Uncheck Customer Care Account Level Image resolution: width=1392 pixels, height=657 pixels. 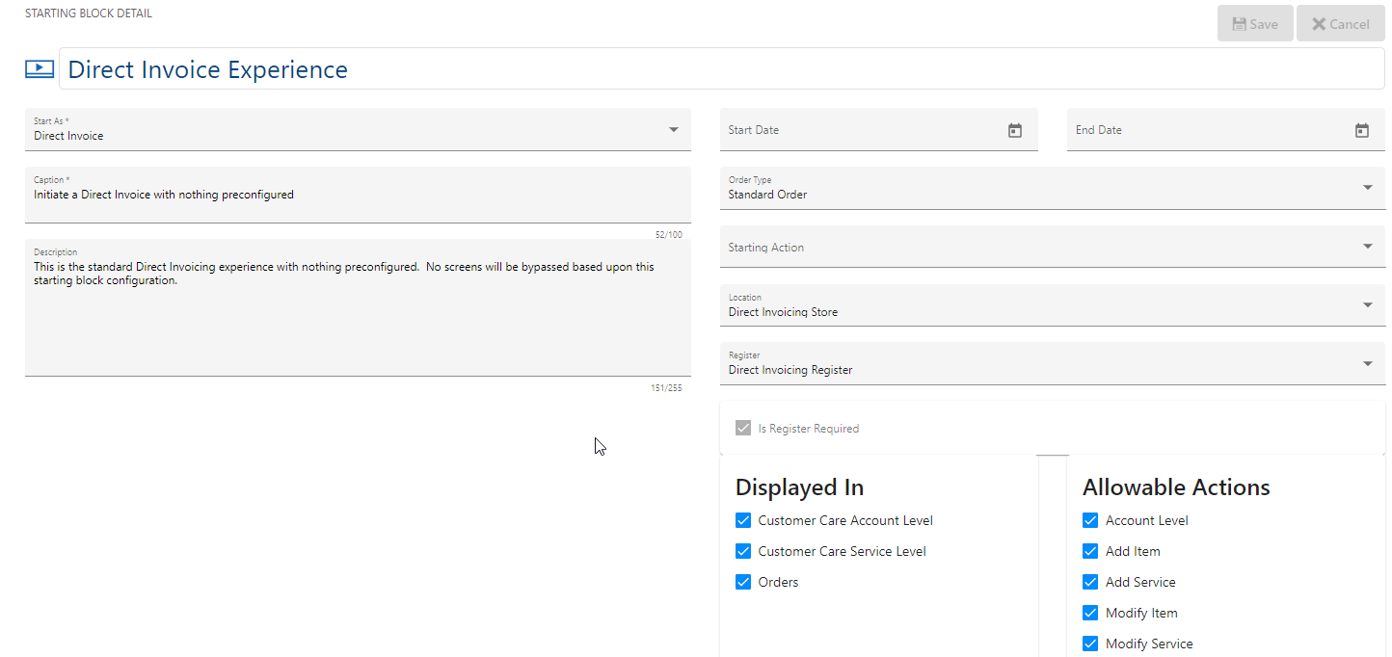click(x=743, y=520)
